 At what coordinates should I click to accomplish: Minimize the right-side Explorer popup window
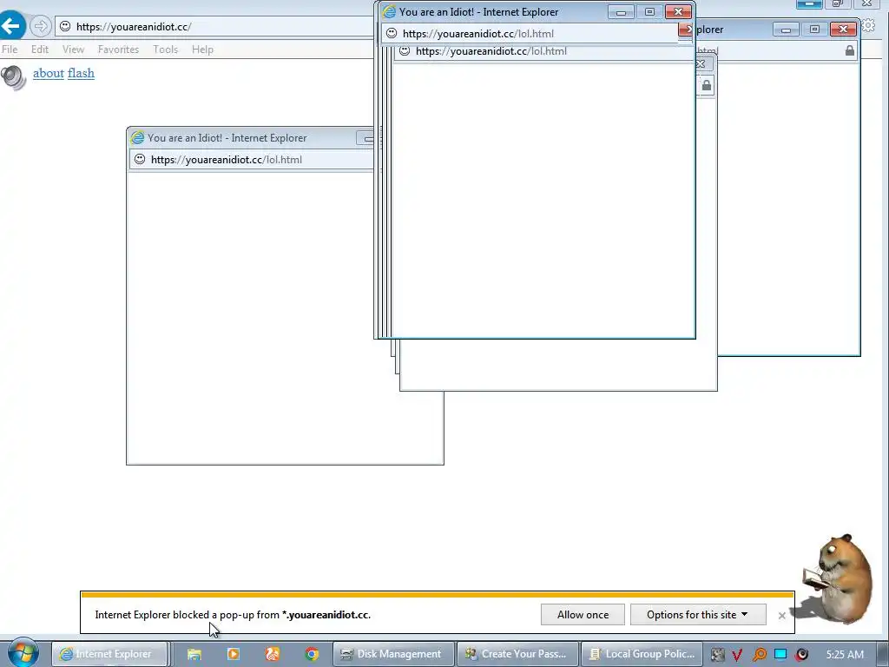(786, 30)
